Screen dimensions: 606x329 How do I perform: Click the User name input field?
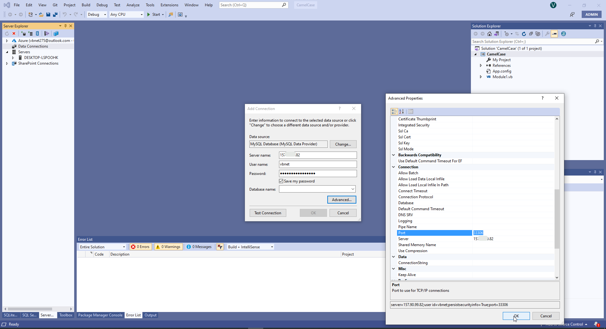point(318,164)
